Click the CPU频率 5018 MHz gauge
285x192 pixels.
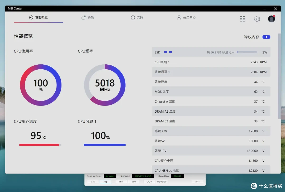point(105,85)
